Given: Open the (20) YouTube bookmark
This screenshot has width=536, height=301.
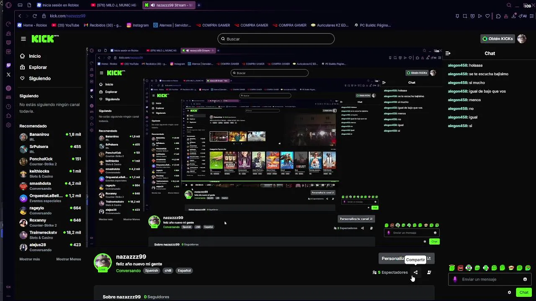Looking at the screenshot, I should (65, 25).
